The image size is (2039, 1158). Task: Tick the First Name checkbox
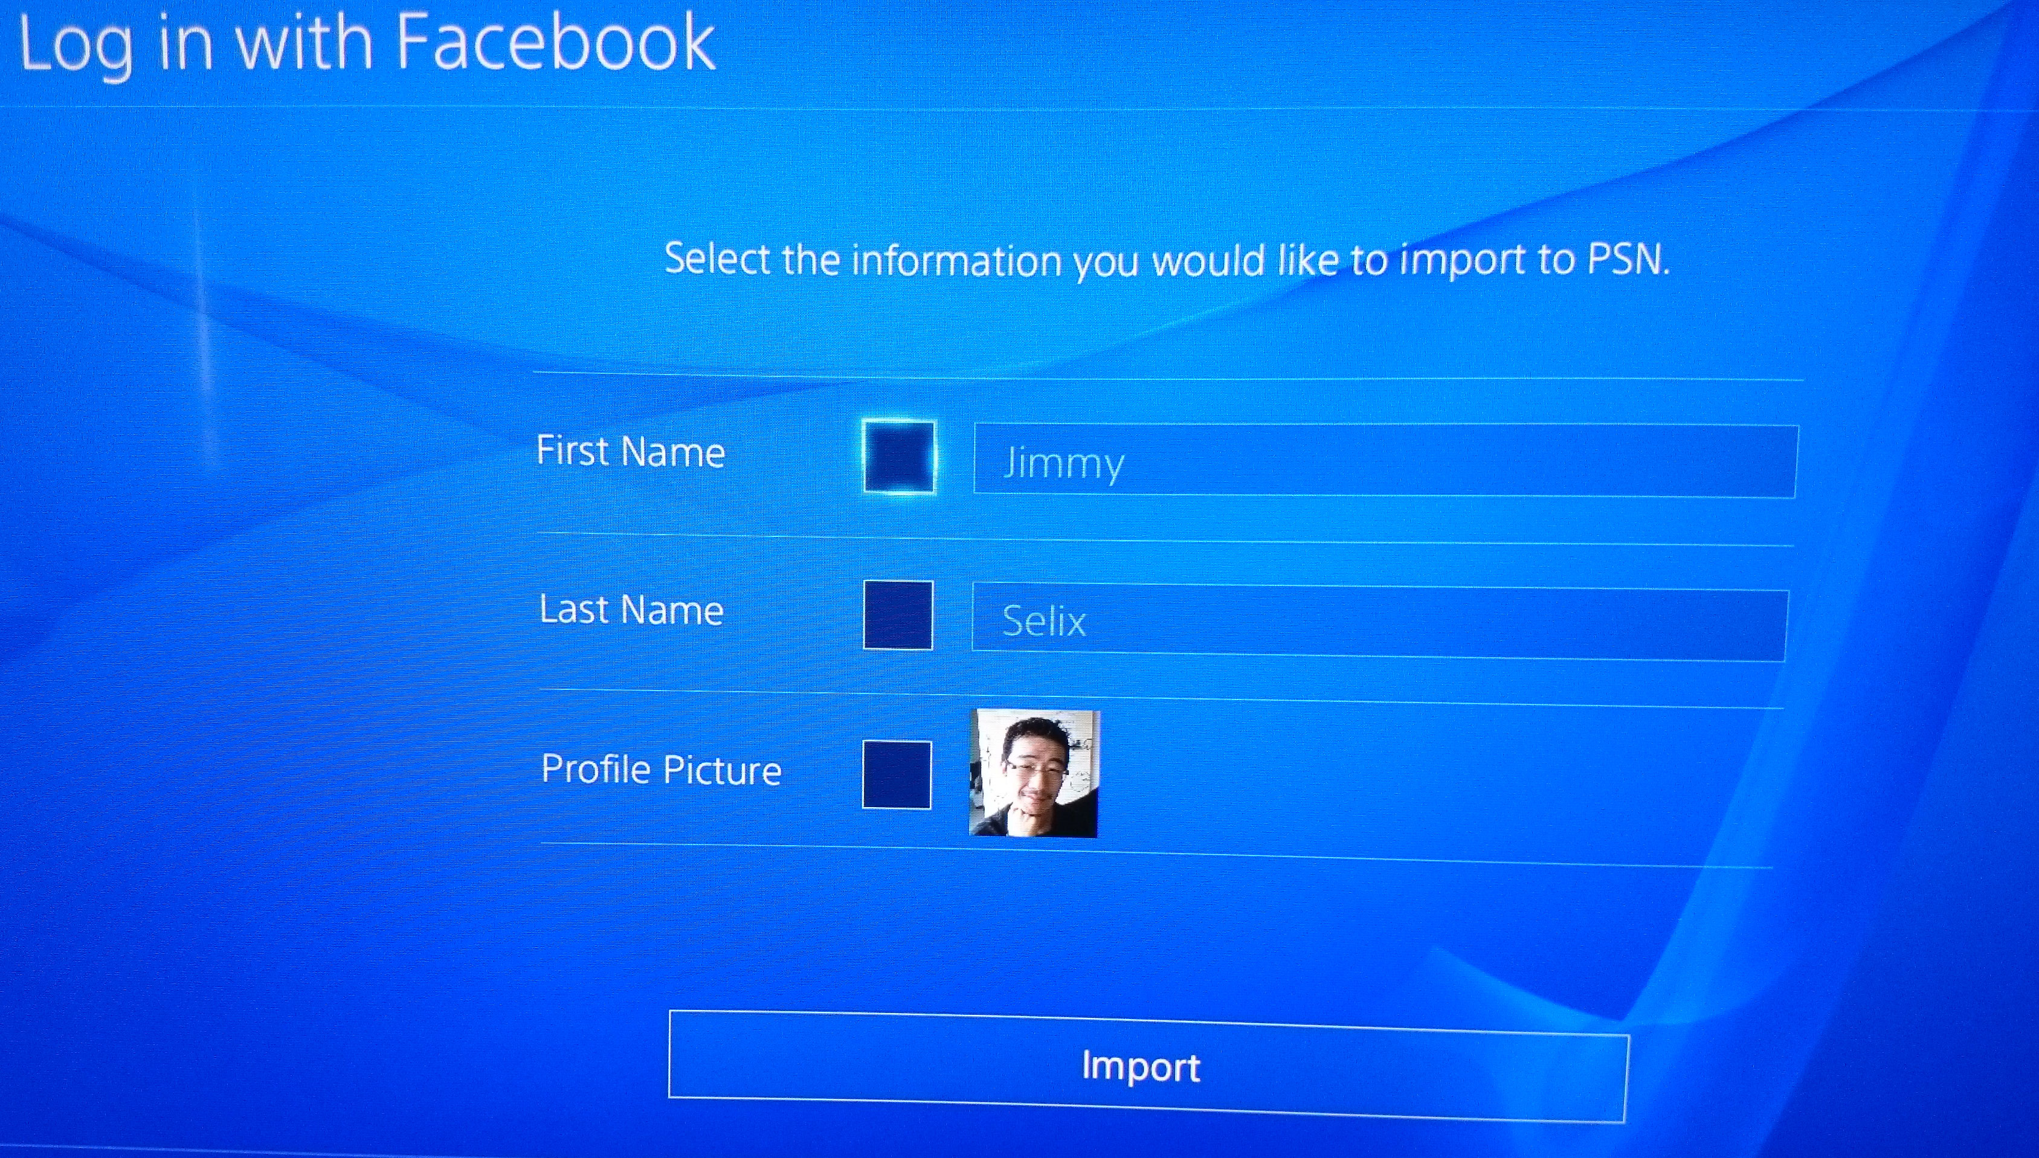pos(898,457)
